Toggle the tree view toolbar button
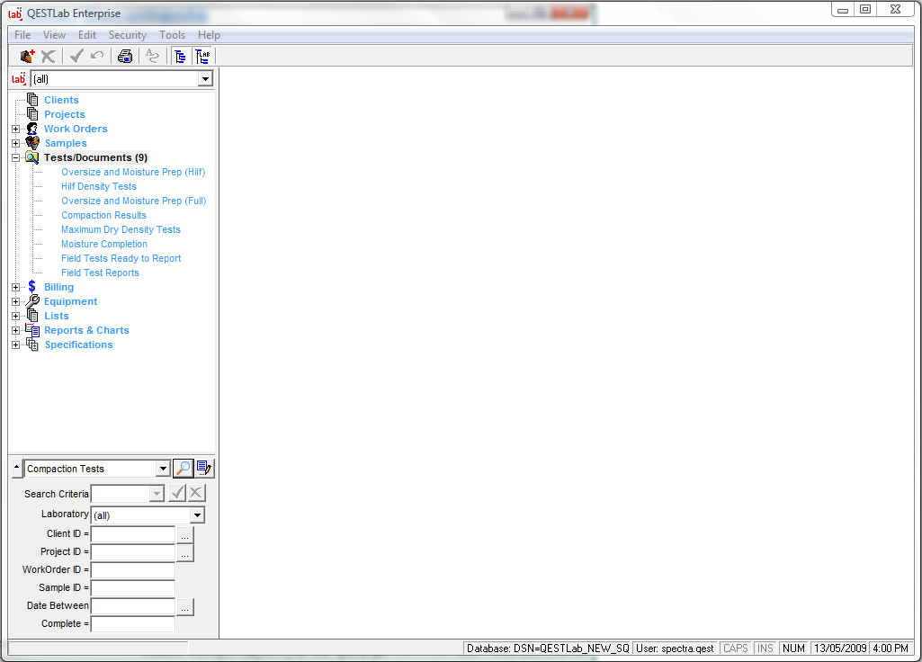 pos(180,56)
